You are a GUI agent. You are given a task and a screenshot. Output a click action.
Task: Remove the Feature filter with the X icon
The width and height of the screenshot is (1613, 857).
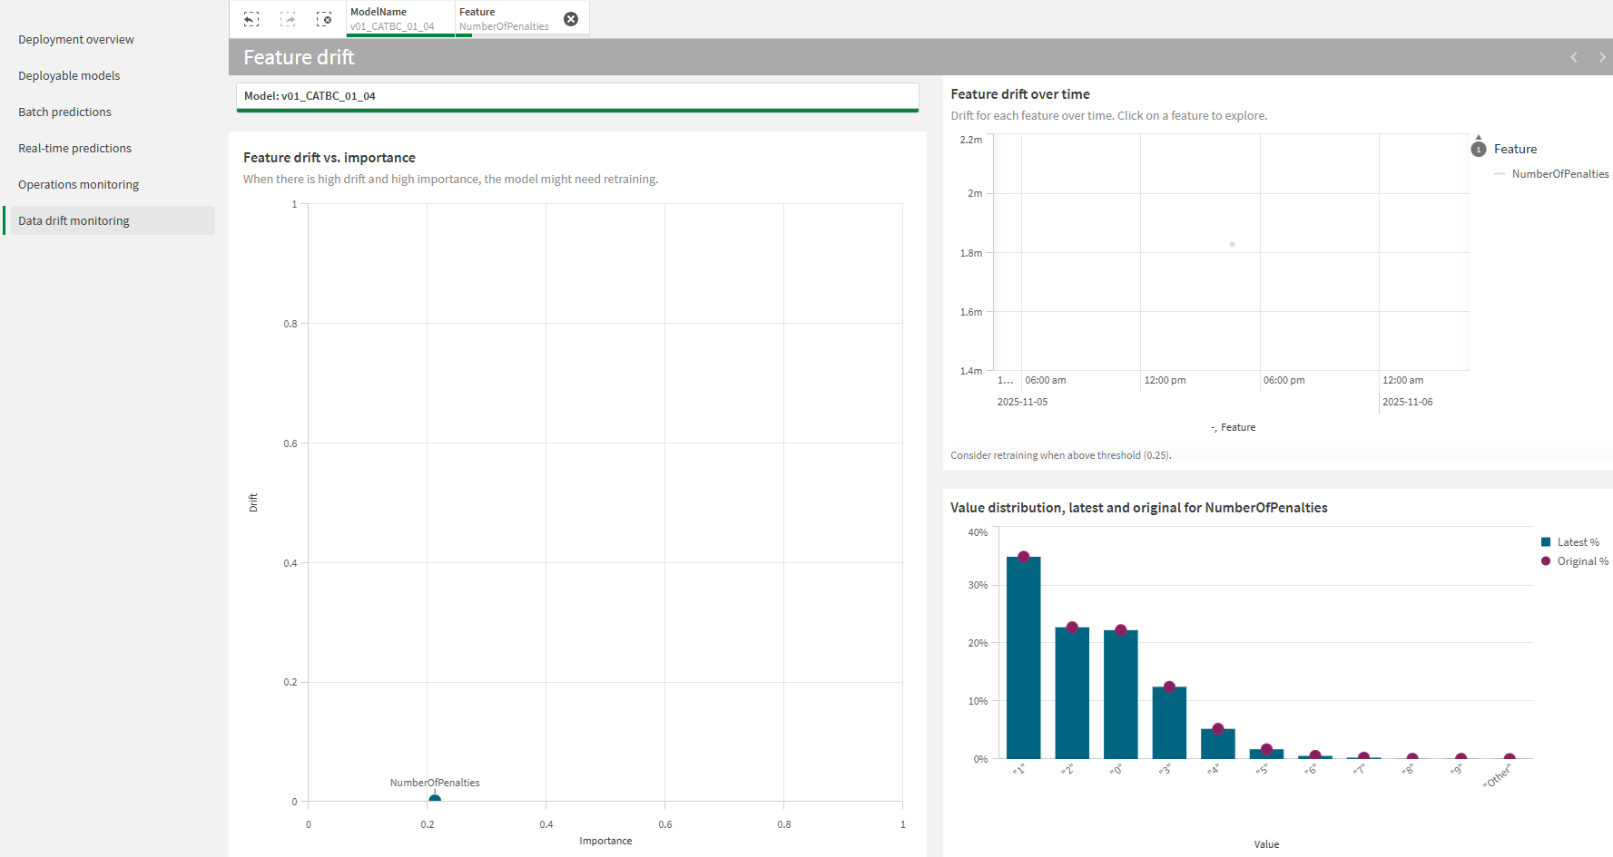pyautogui.click(x=570, y=18)
